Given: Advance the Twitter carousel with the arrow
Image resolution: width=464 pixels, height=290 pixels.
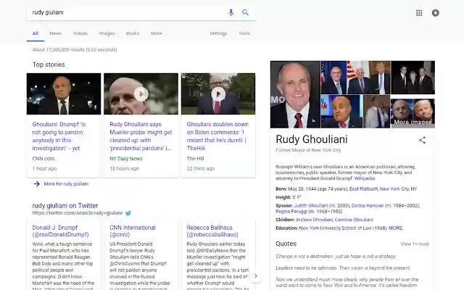Looking at the screenshot, I should pos(255,276).
